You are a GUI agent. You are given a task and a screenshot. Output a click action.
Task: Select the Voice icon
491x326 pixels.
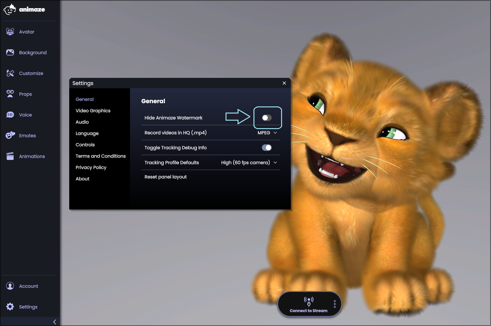click(10, 115)
